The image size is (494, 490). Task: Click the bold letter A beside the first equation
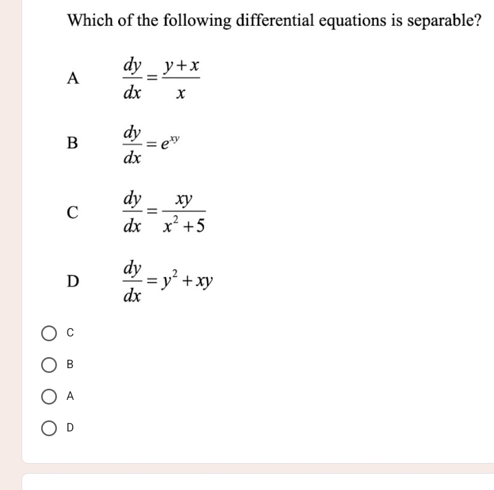pyautogui.click(x=74, y=79)
